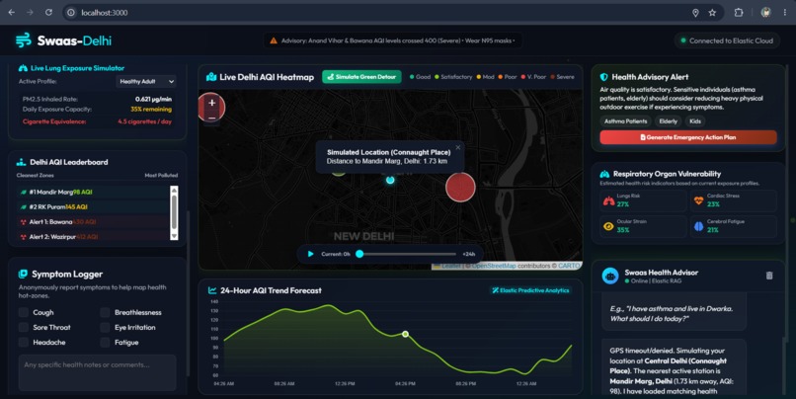
Task: Open the Leaflet attribution link
Action: (450, 266)
